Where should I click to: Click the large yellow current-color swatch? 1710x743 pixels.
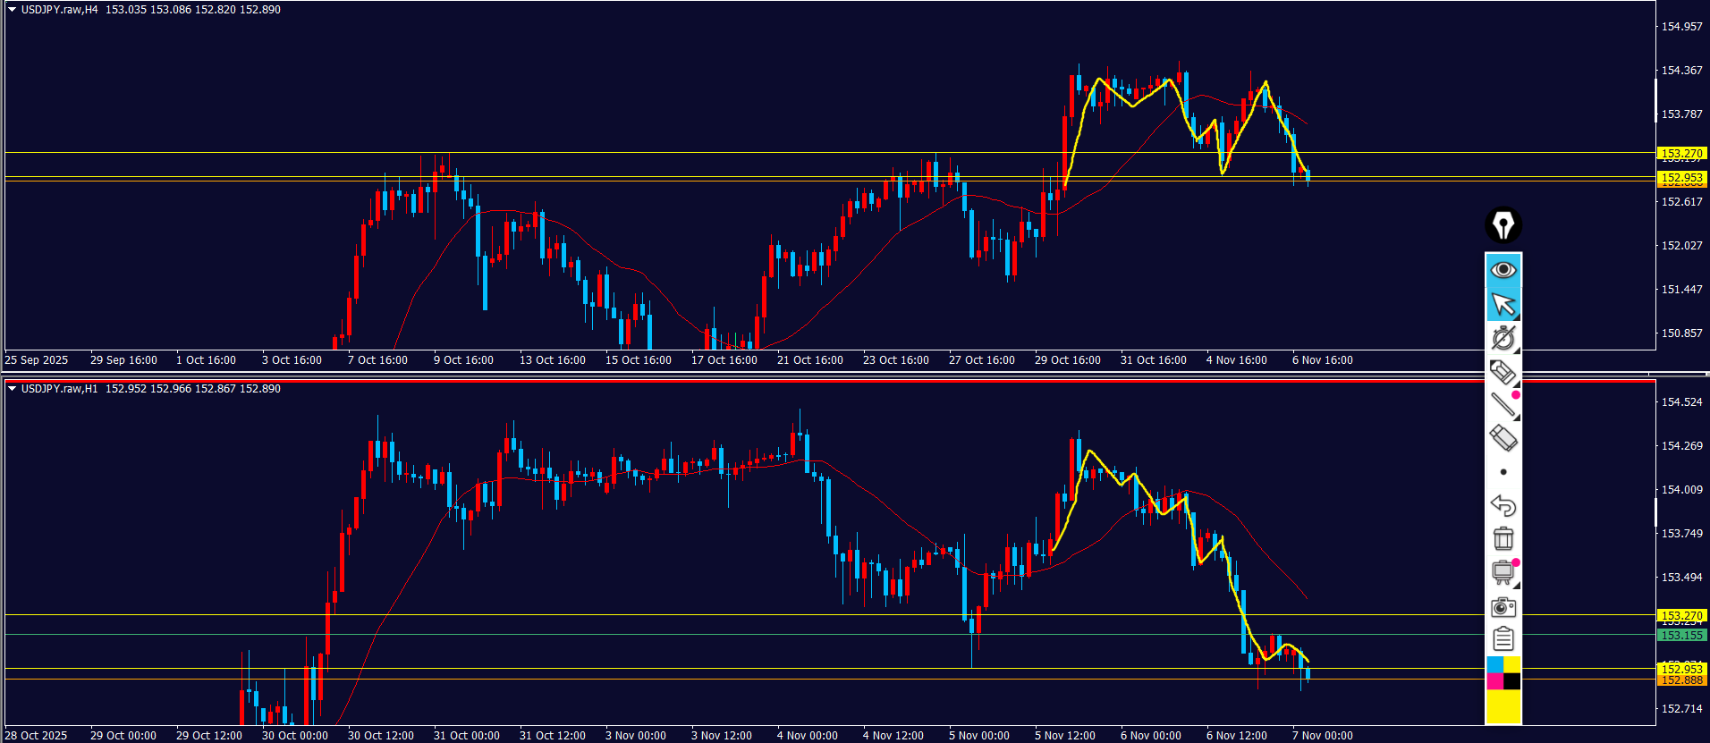[x=1503, y=707]
